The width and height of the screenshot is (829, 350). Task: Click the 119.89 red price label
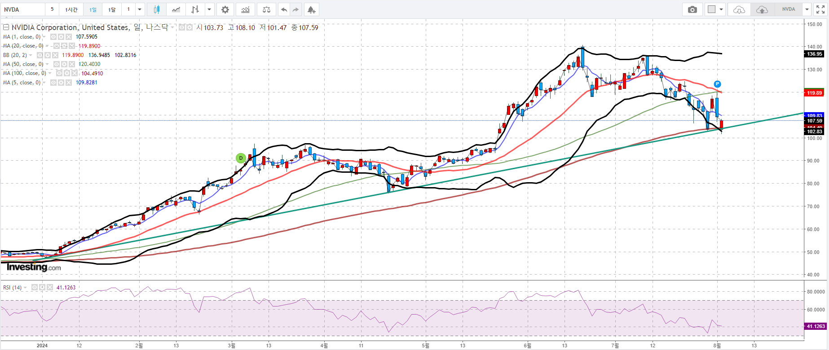pyautogui.click(x=814, y=93)
